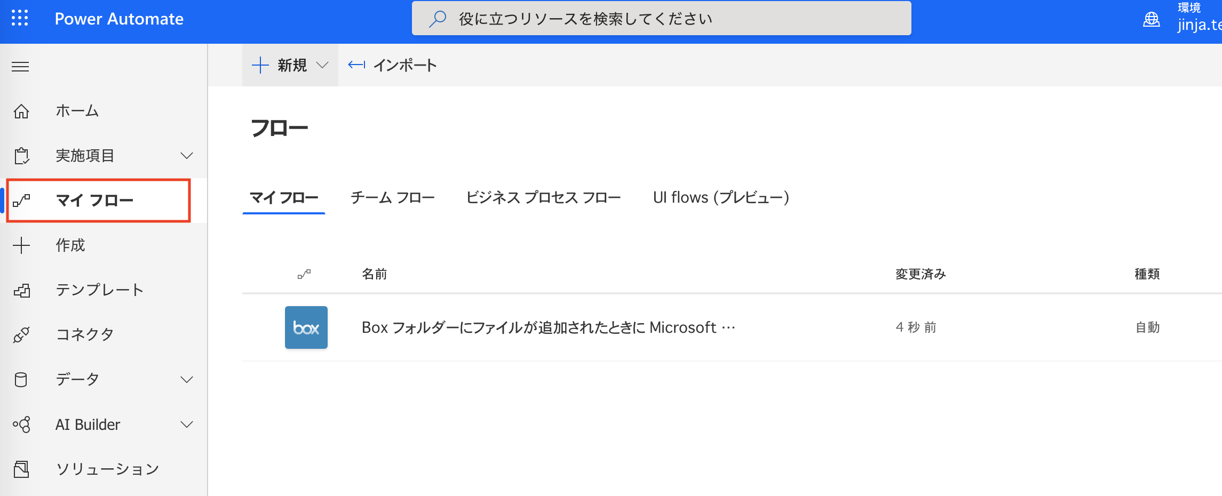This screenshot has width=1222, height=496.
Task: Sort by the 変更済み column header
Action: (x=919, y=274)
